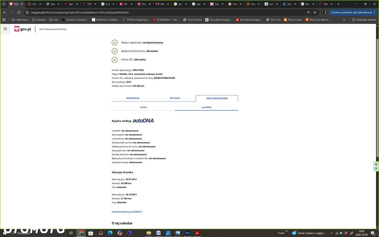Screen dimensions: 379x237
Task: Open the zoom magnifier in address bar
Action: [x=308, y=13]
